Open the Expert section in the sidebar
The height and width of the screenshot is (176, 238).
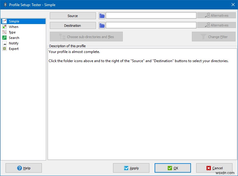pos(23,49)
